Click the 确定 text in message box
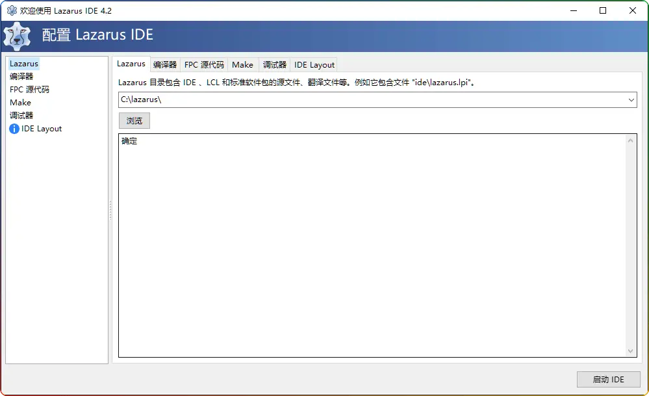This screenshot has height=396, width=649. click(129, 141)
